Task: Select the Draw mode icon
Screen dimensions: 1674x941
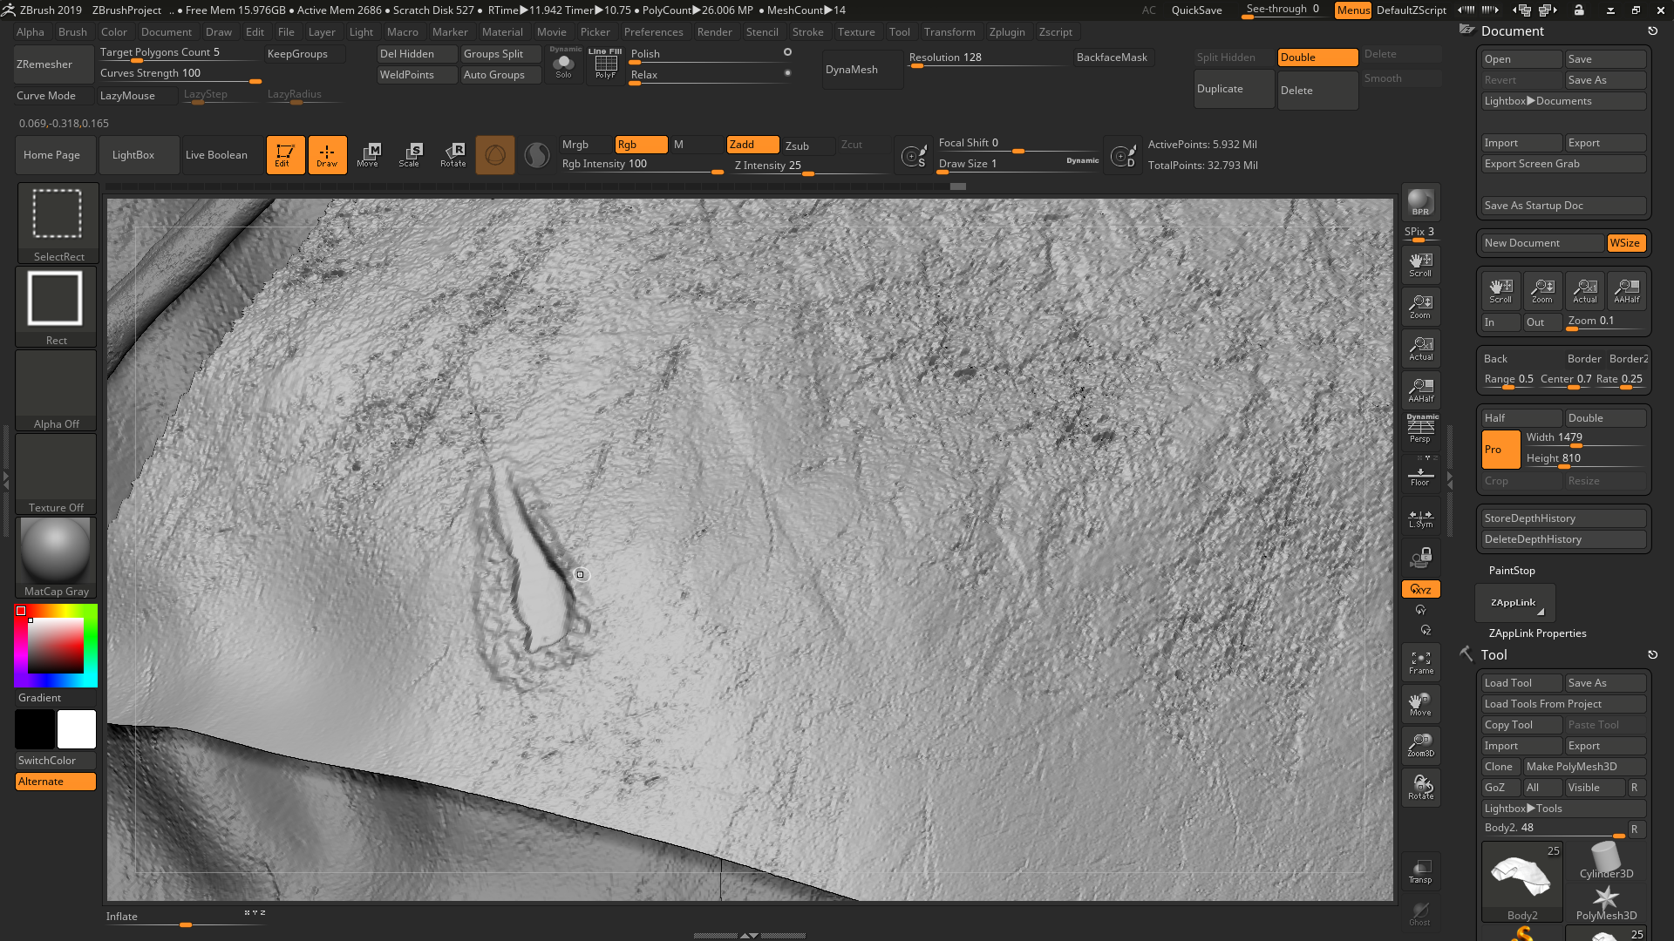Action: tap(327, 155)
